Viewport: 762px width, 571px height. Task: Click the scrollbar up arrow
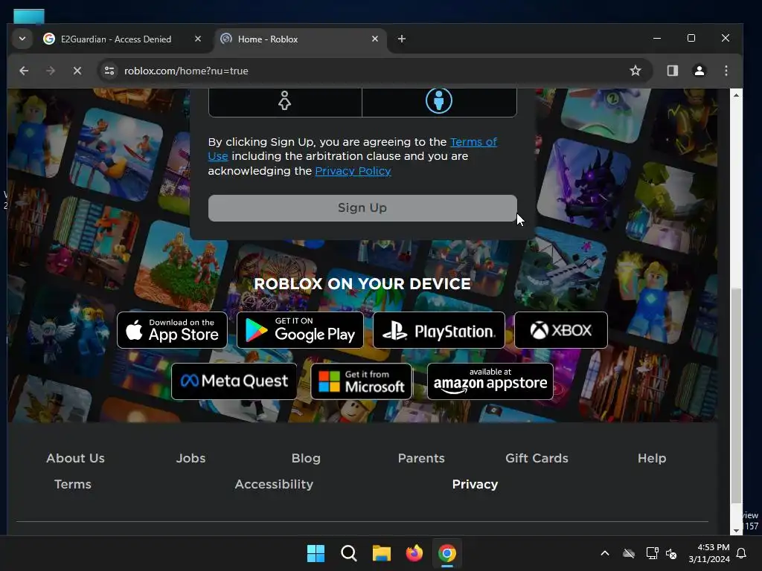[x=736, y=95]
